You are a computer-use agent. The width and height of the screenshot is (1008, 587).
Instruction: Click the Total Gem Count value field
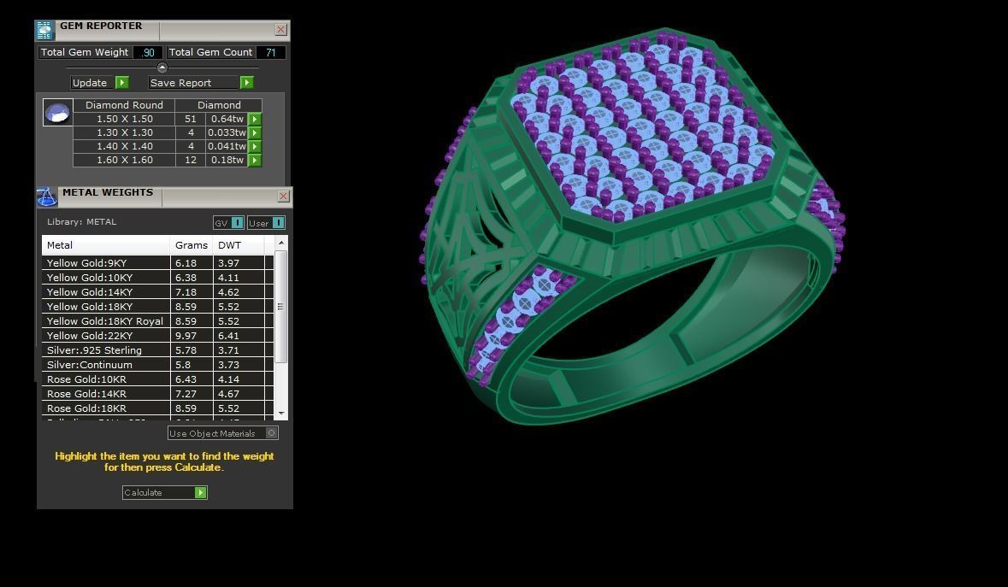(x=271, y=53)
